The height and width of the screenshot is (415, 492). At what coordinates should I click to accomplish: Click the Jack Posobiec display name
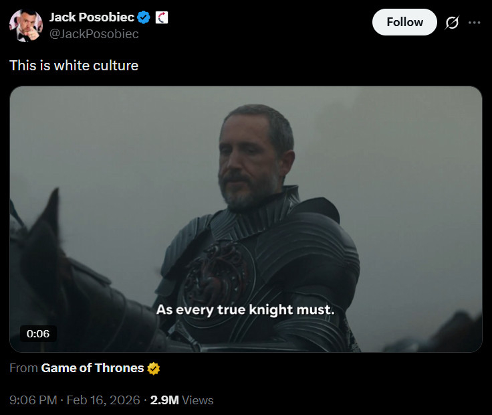(x=92, y=17)
